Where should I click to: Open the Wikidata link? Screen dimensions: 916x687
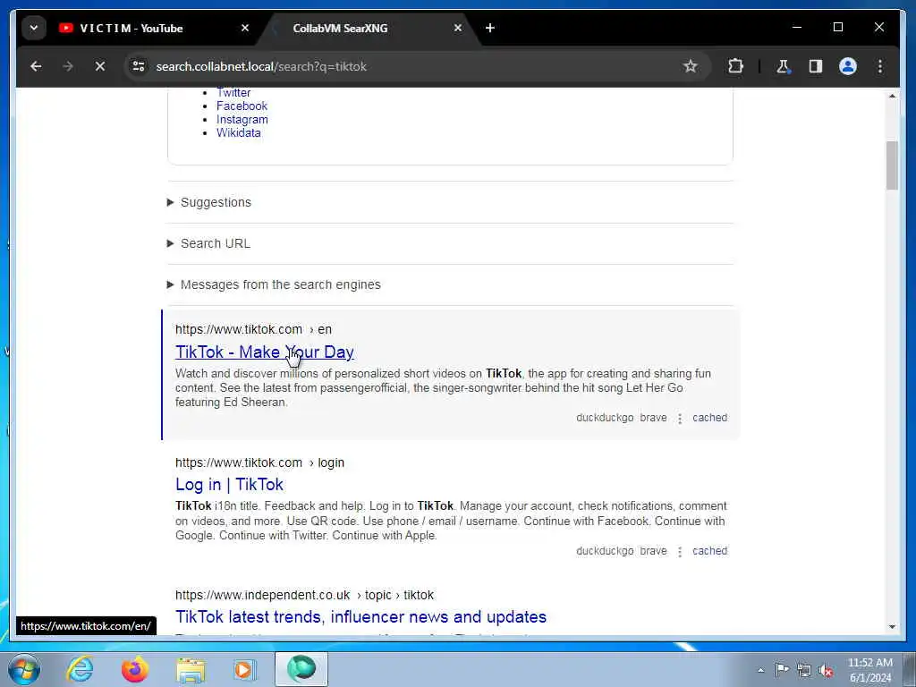238,132
